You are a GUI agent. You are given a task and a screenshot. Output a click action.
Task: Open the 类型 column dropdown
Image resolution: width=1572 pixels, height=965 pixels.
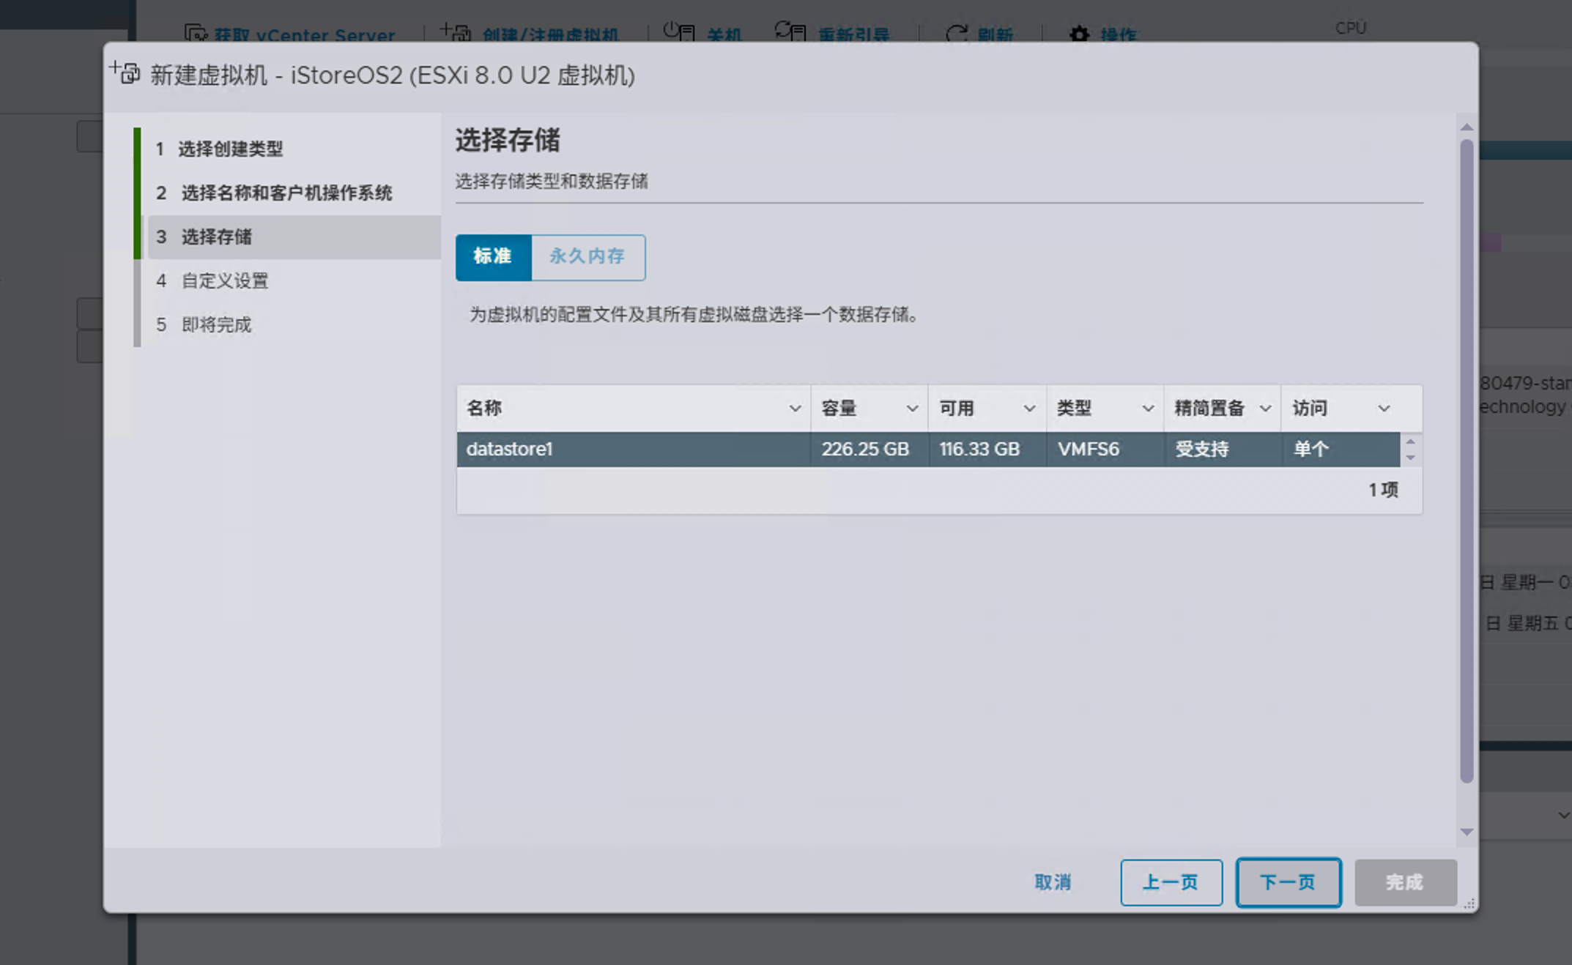(x=1148, y=409)
